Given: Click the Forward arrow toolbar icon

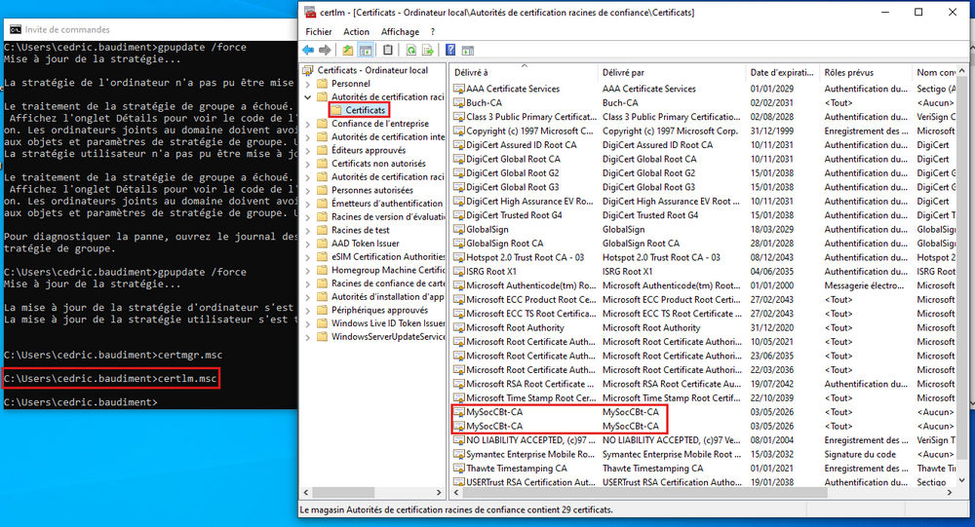Looking at the screenshot, I should click(x=325, y=50).
